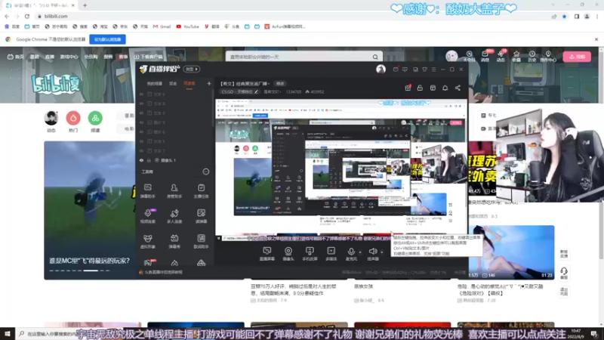604x340 pixels.
Task: Add a 摄像头 camera source
Action: click(x=288, y=254)
